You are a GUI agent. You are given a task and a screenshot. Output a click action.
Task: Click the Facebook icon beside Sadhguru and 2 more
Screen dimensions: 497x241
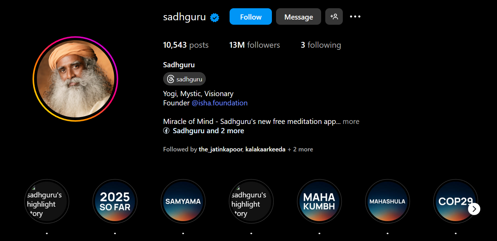pos(166,131)
